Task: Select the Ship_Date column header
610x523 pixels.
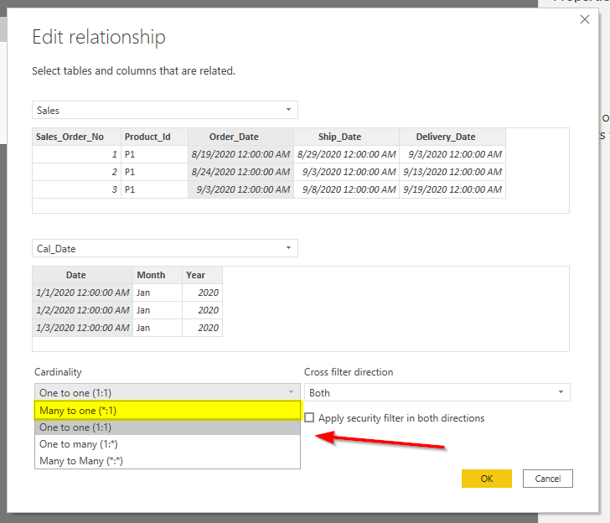Action: [x=347, y=137]
